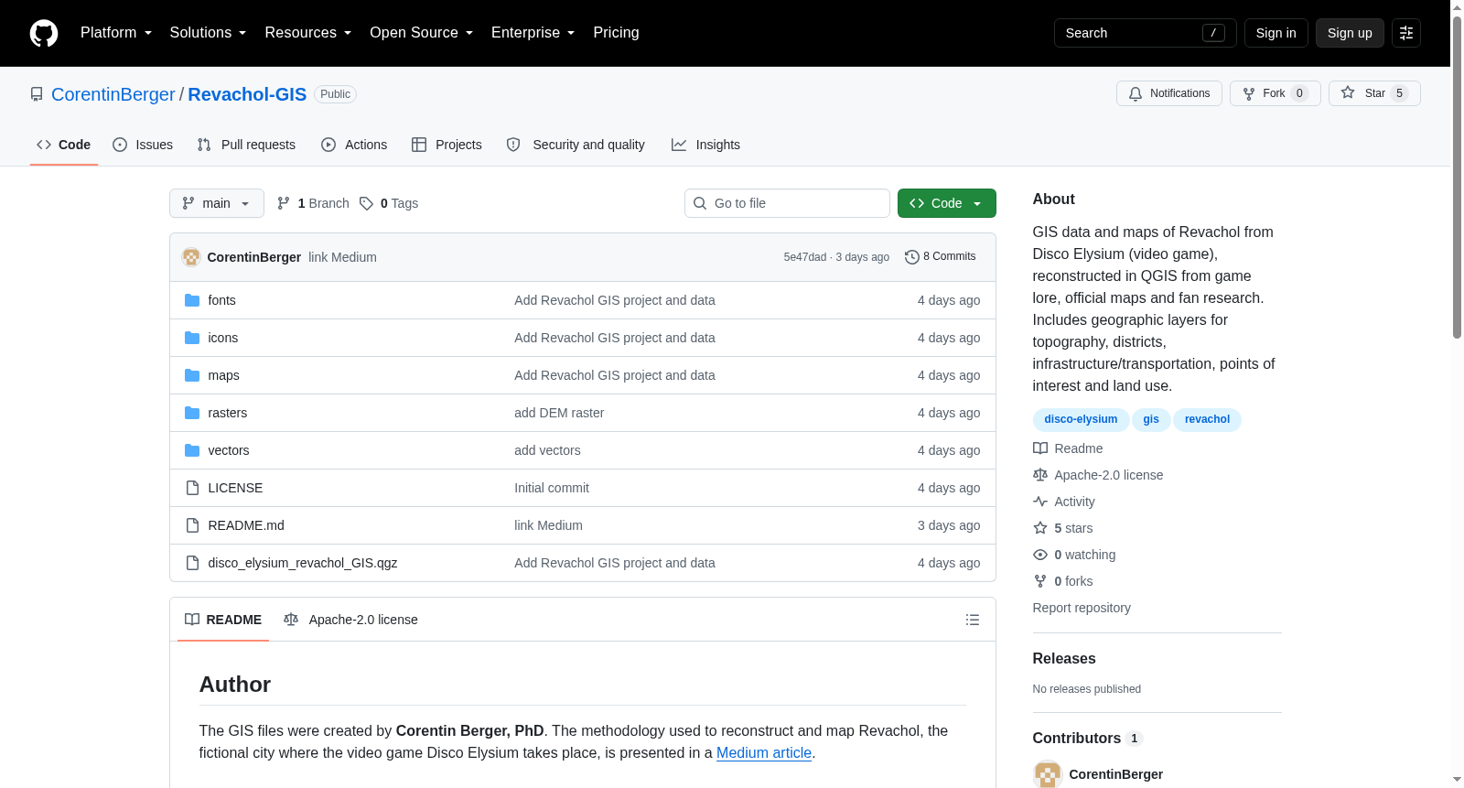The height and width of the screenshot is (788, 1464).
Task: Focus the header Search field
Action: point(1146,33)
